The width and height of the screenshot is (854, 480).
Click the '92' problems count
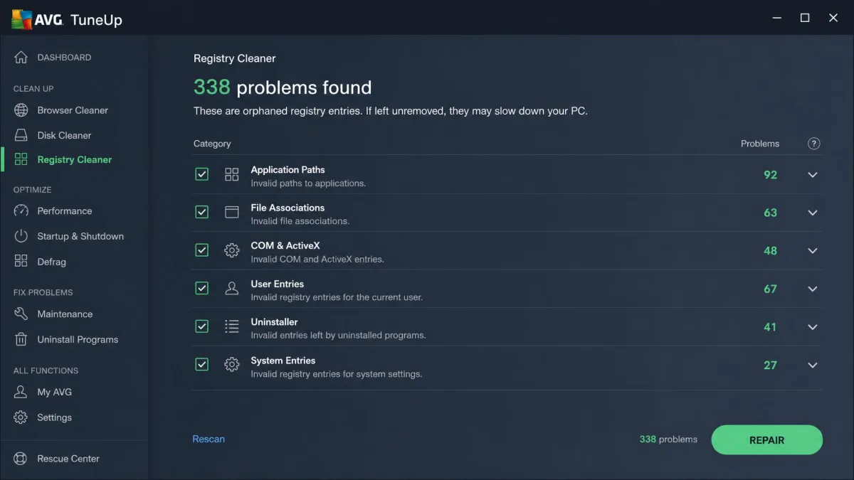pos(770,175)
